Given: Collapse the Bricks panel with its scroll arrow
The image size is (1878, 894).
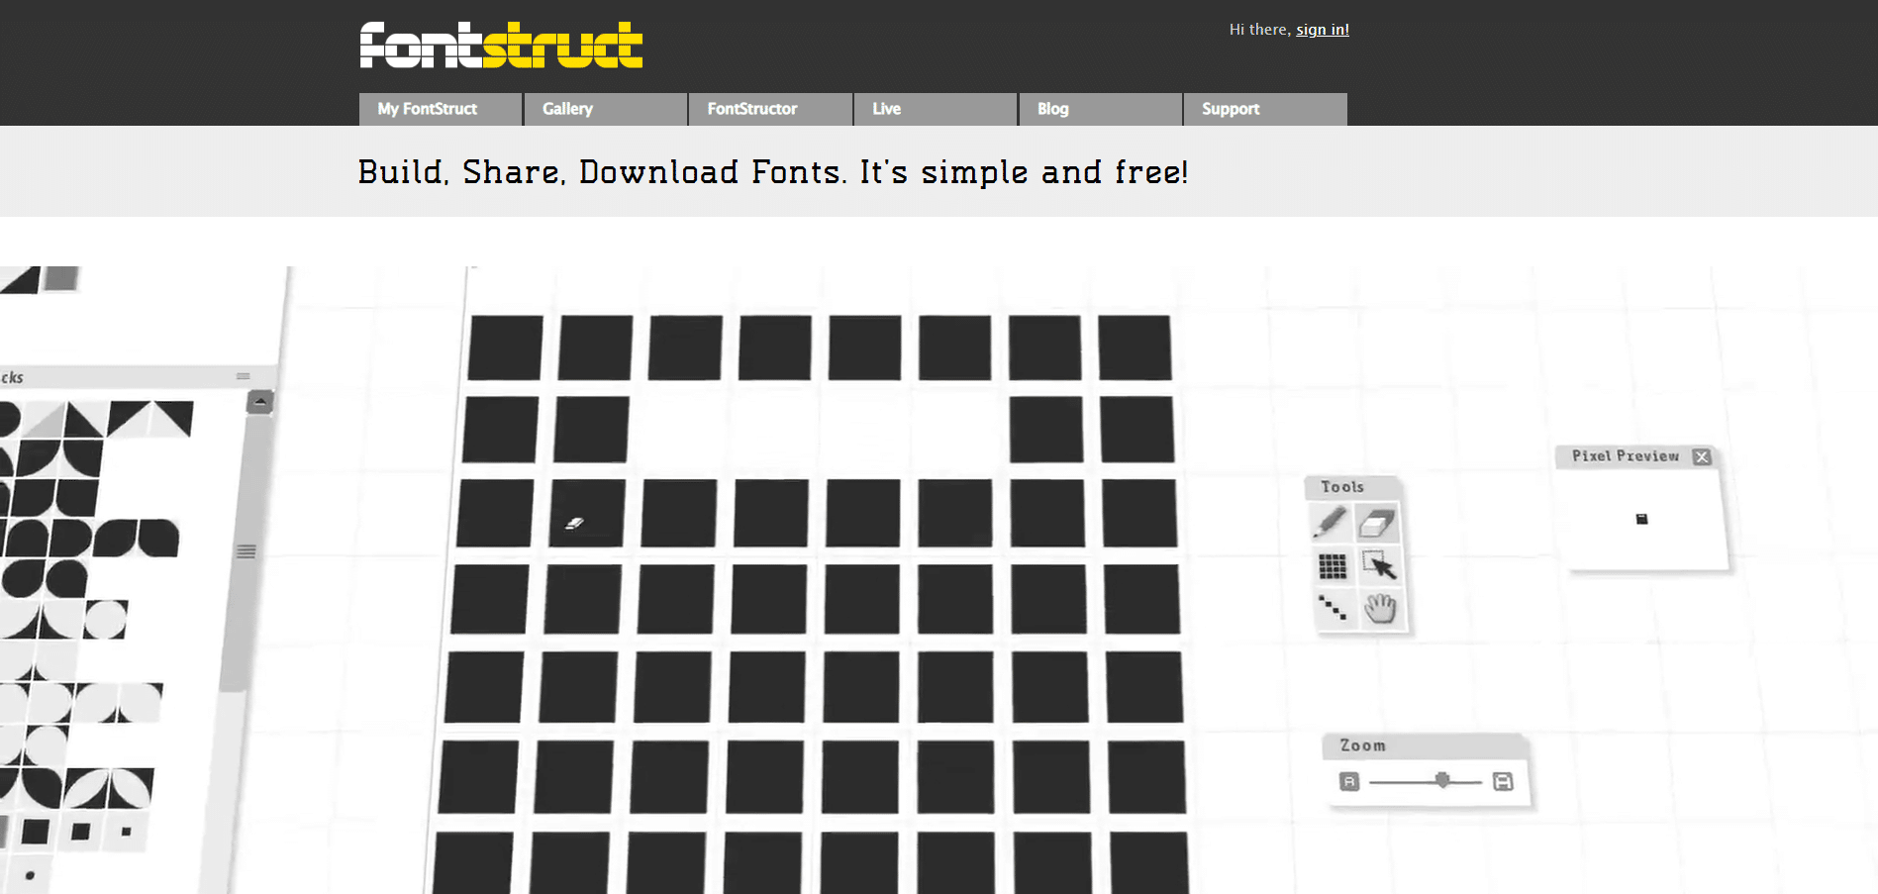Looking at the screenshot, I should 259,401.
